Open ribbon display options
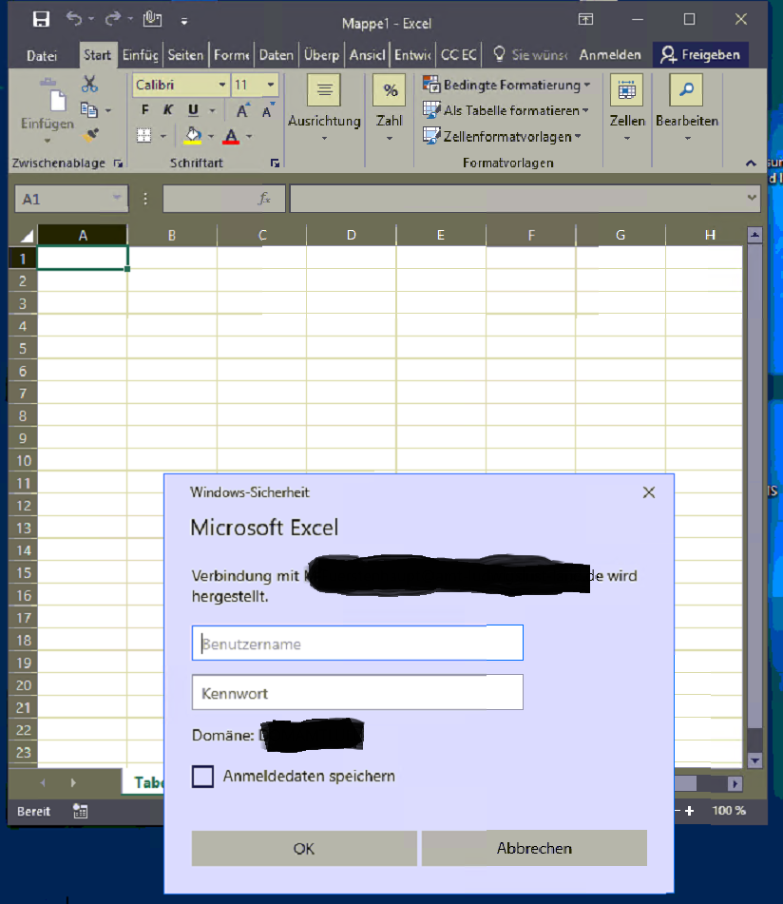Image resolution: width=783 pixels, height=904 pixels. click(x=585, y=20)
